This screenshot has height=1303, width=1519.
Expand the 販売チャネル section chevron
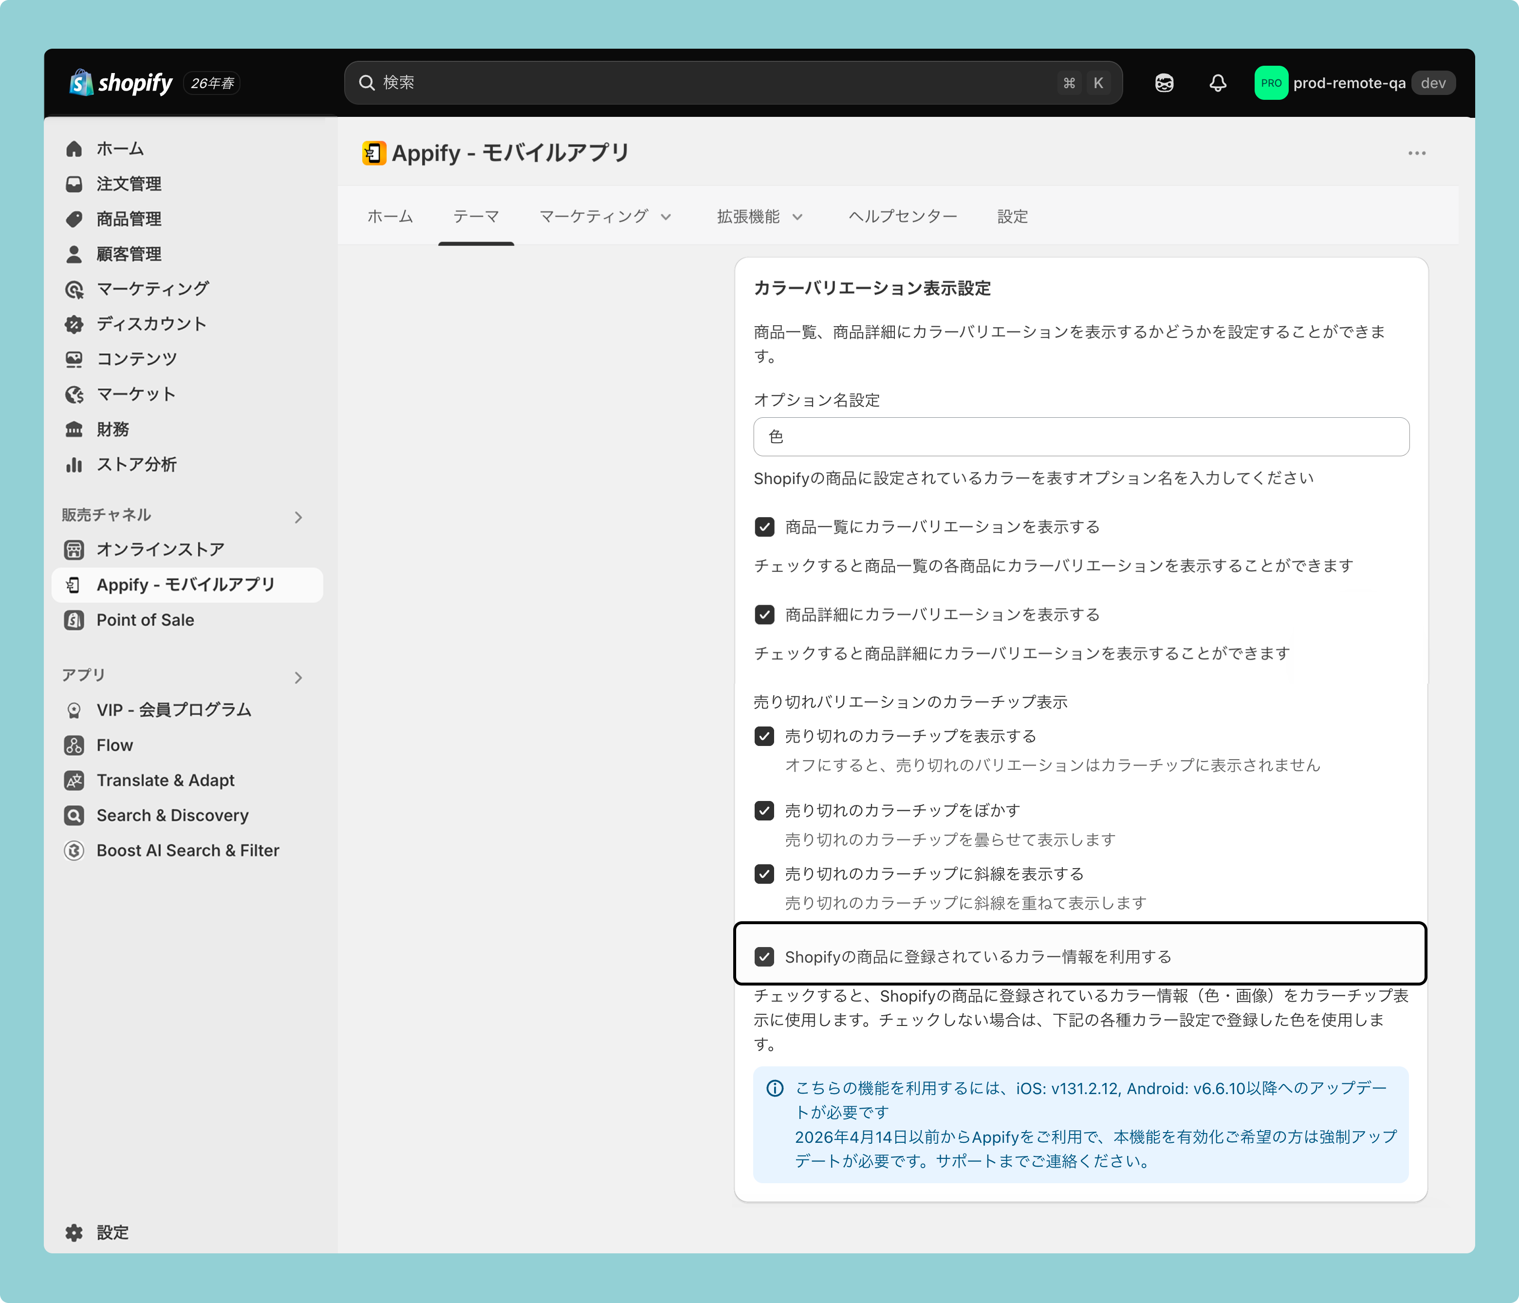(x=298, y=517)
